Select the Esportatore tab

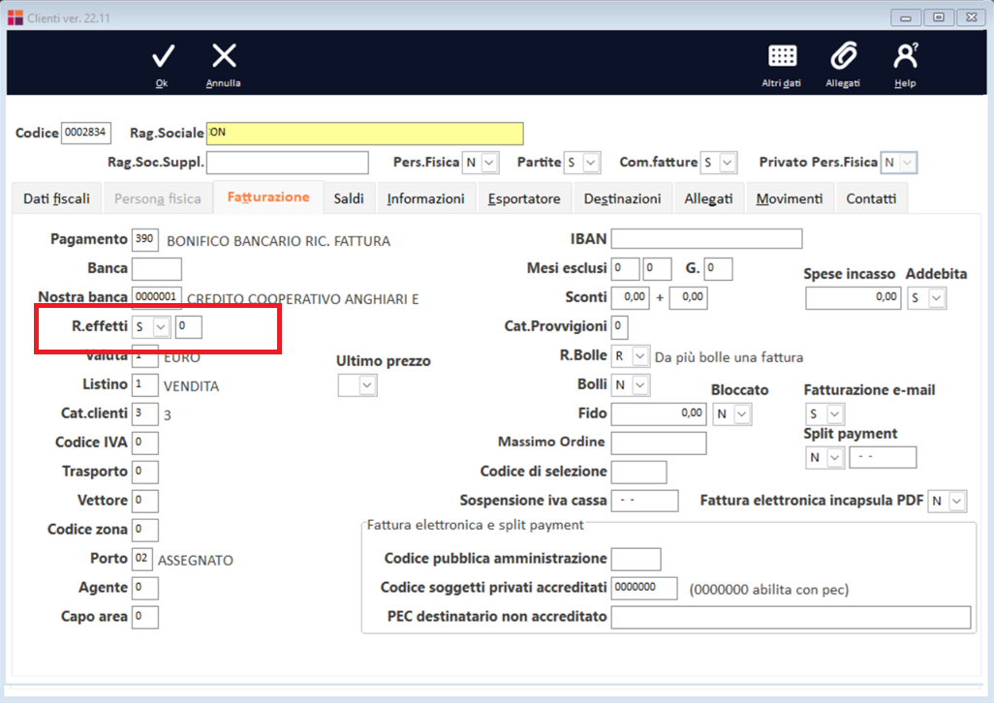pos(524,199)
